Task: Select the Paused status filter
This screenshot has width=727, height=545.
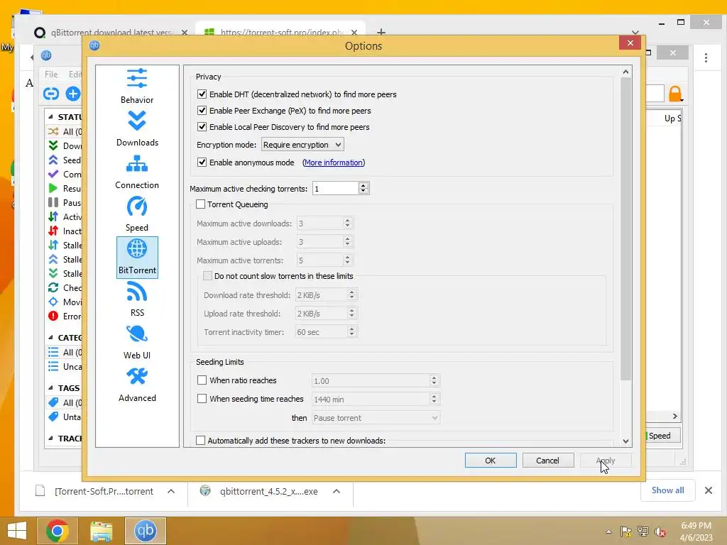Action: 65,202
